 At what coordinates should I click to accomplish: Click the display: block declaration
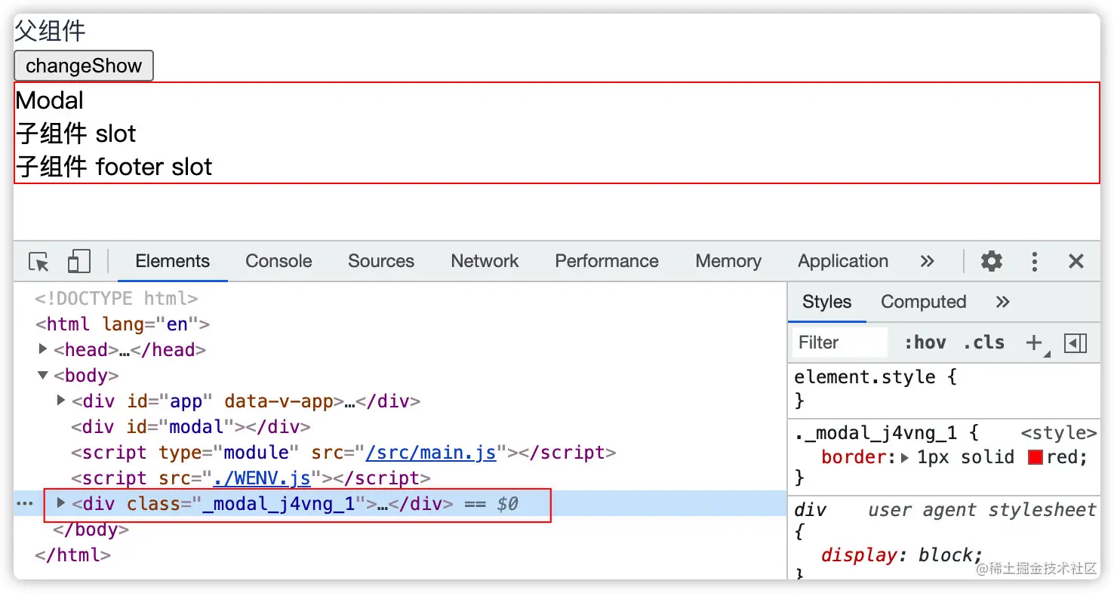coord(902,555)
